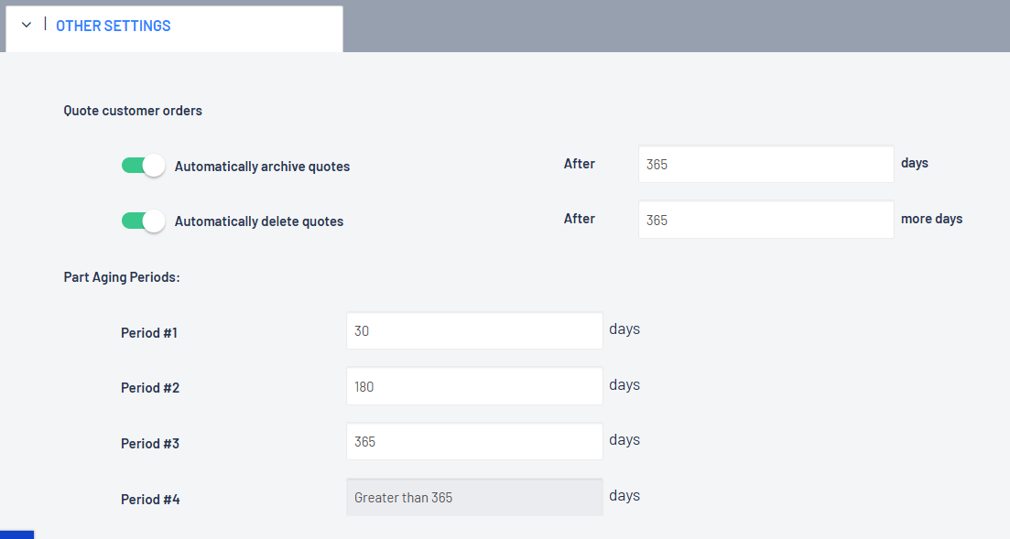
Task: Click the 'Automatically delete quotes' label
Action: [x=259, y=221]
